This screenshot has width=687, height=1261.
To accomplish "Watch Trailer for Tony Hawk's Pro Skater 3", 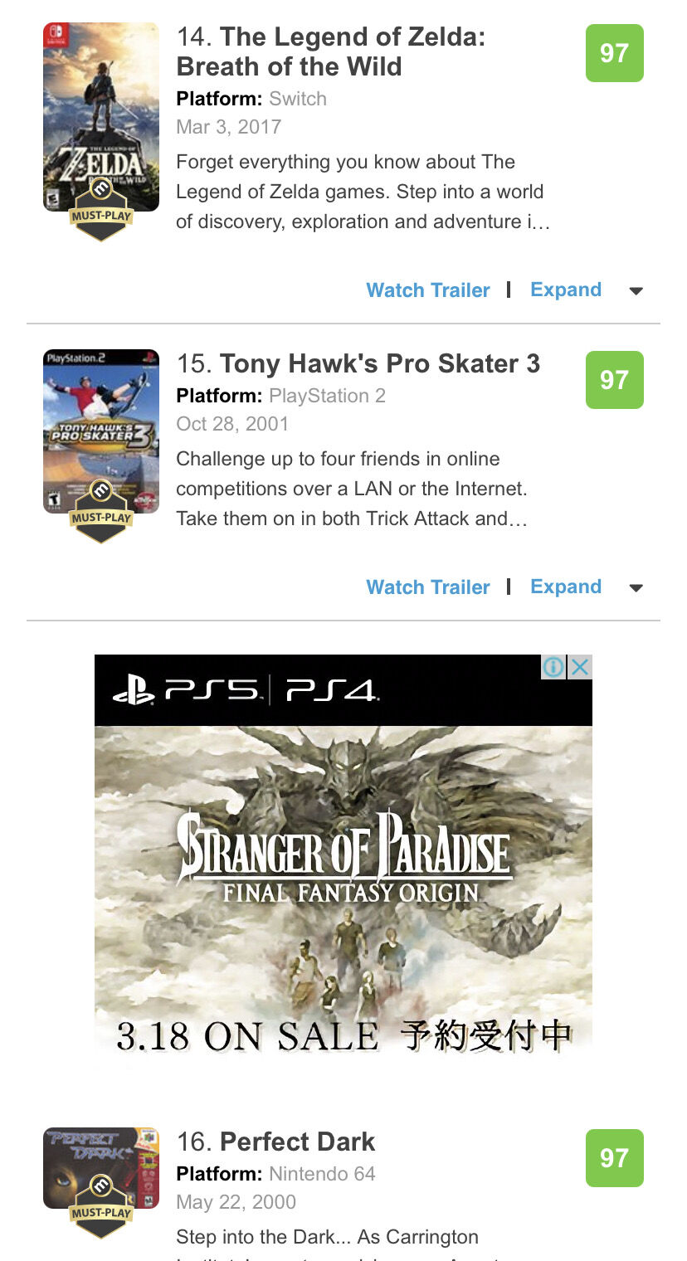I will (428, 587).
